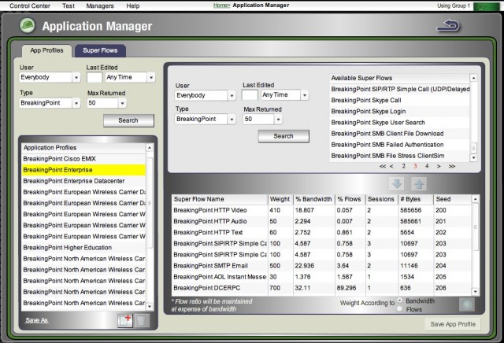Go to page 2 of super flows
This screenshot has height=343, width=504.
point(403,166)
